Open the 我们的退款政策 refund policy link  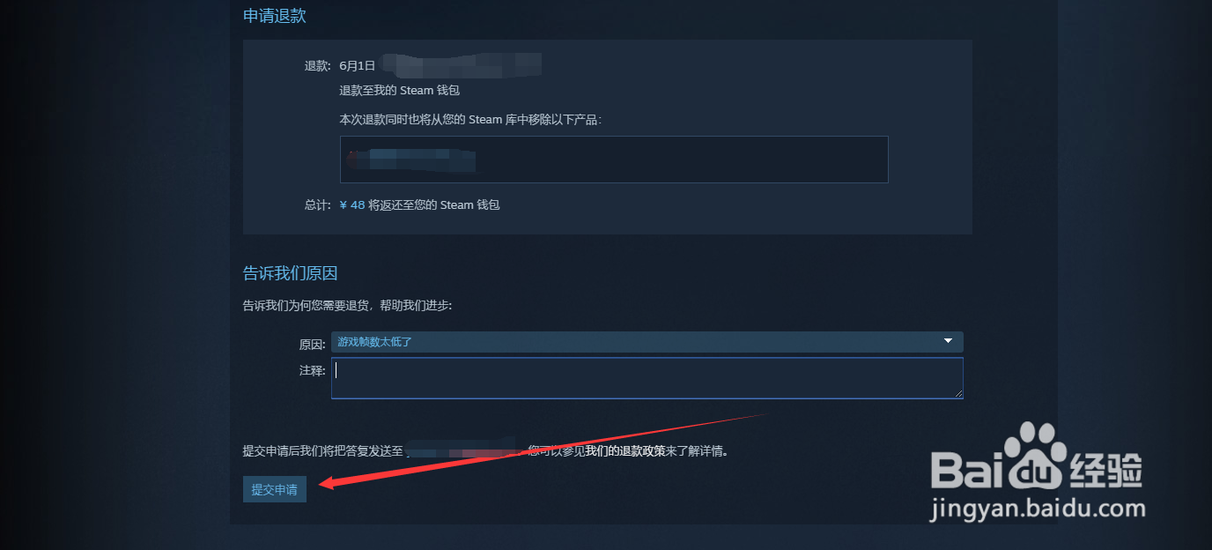coord(624,451)
